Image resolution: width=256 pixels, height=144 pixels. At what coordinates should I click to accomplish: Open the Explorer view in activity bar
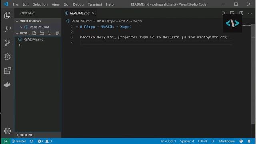[7, 15]
